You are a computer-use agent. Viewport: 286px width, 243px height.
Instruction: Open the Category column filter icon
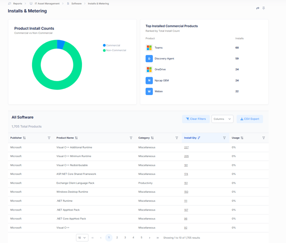[x=177, y=138]
